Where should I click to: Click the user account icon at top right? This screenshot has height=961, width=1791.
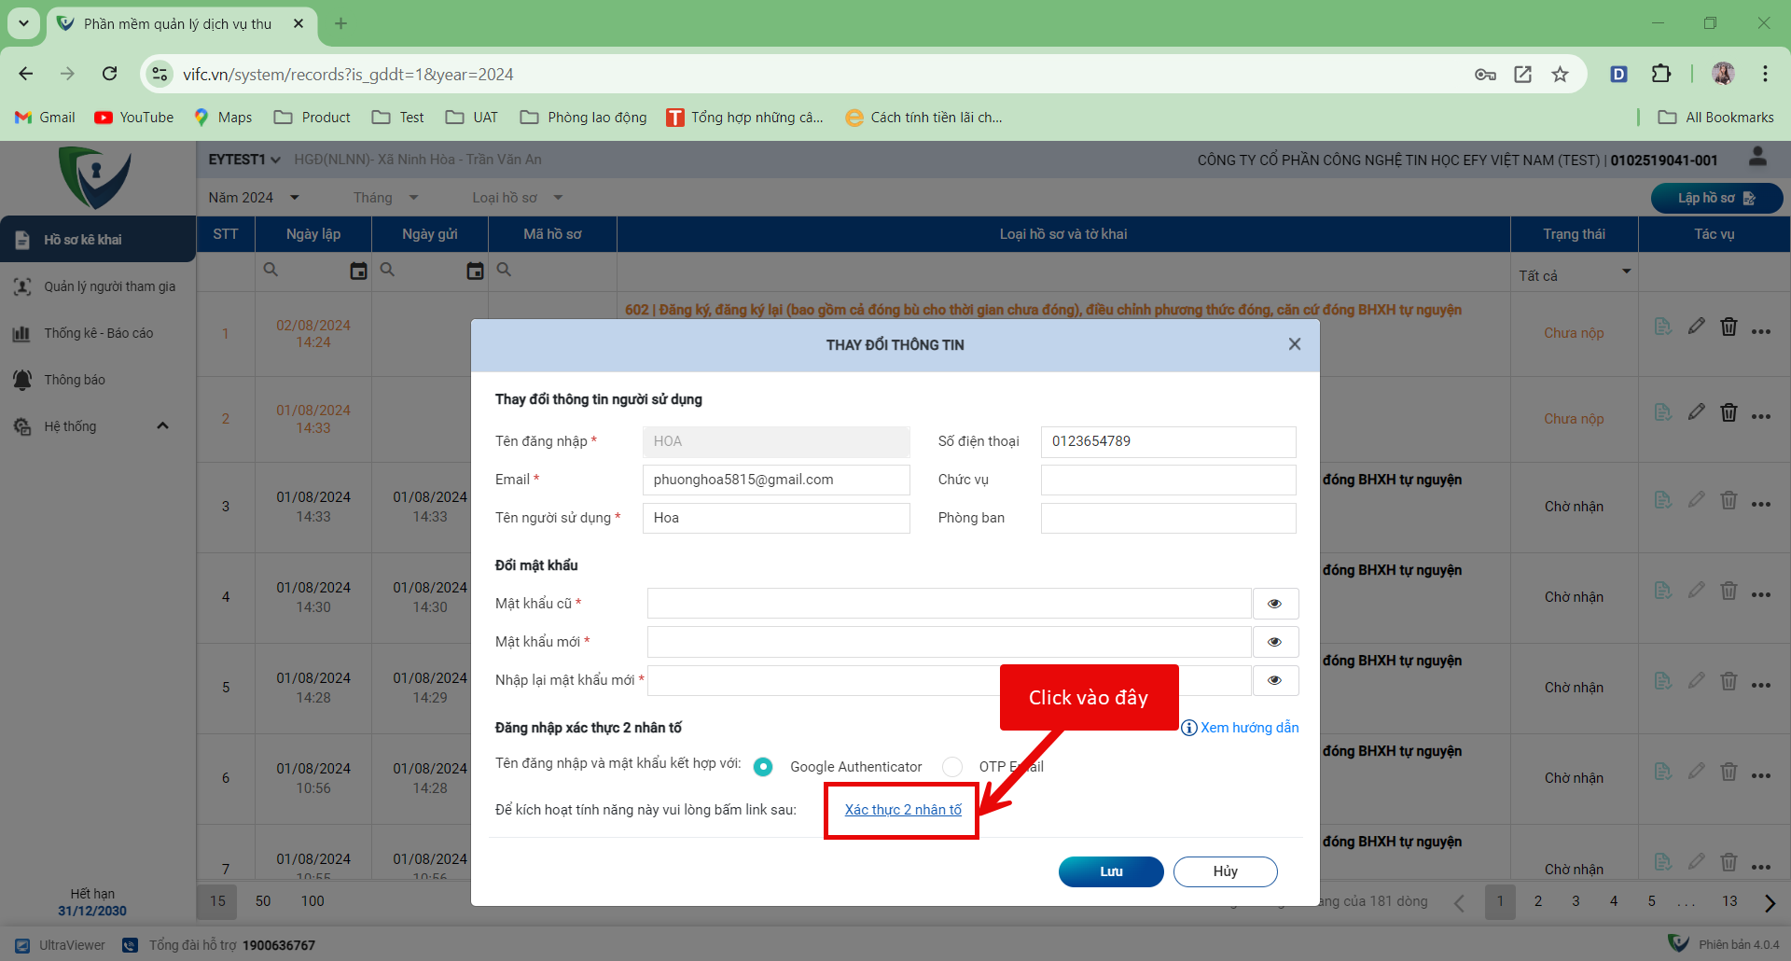(1757, 158)
